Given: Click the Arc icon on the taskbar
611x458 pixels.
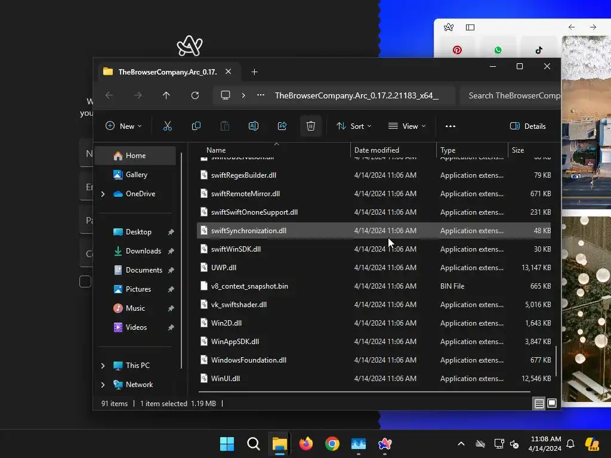Looking at the screenshot, I should coord(385,444).
